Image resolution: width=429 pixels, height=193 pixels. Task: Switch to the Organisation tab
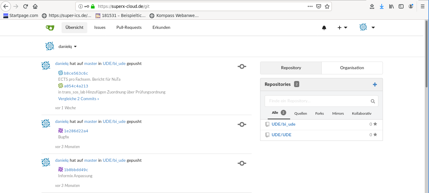click(352, 68)
